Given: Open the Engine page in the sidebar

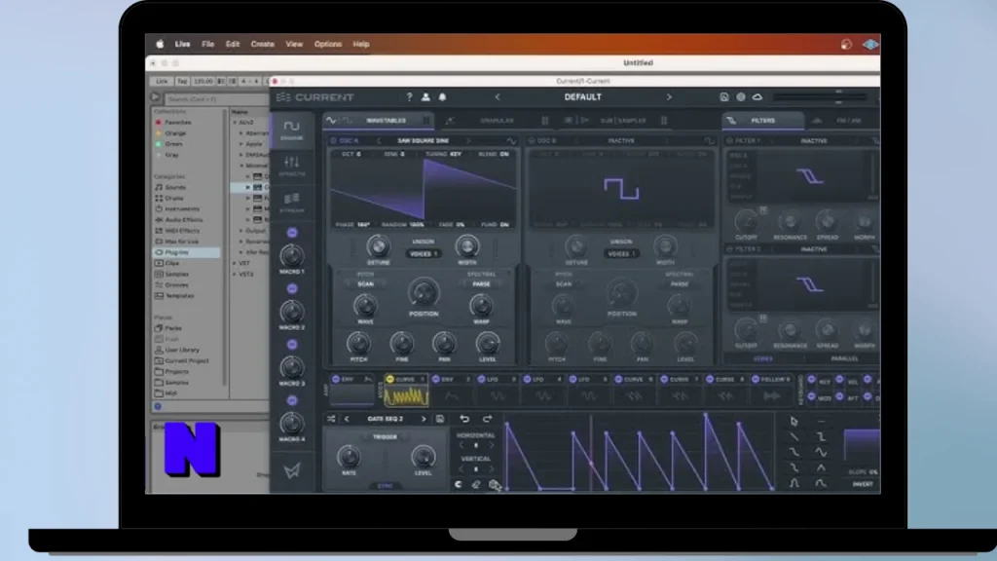Looking at the screenshot, I should 292,130.
